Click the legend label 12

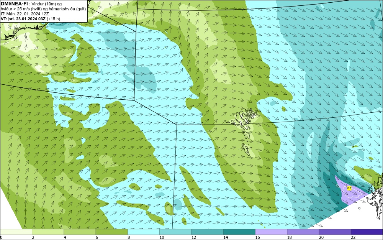[x=194, y=237]
